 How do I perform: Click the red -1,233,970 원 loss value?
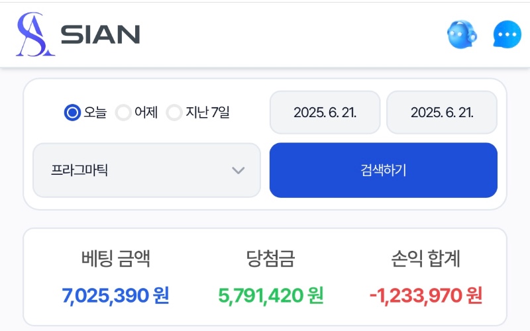[x=426, y=296]
